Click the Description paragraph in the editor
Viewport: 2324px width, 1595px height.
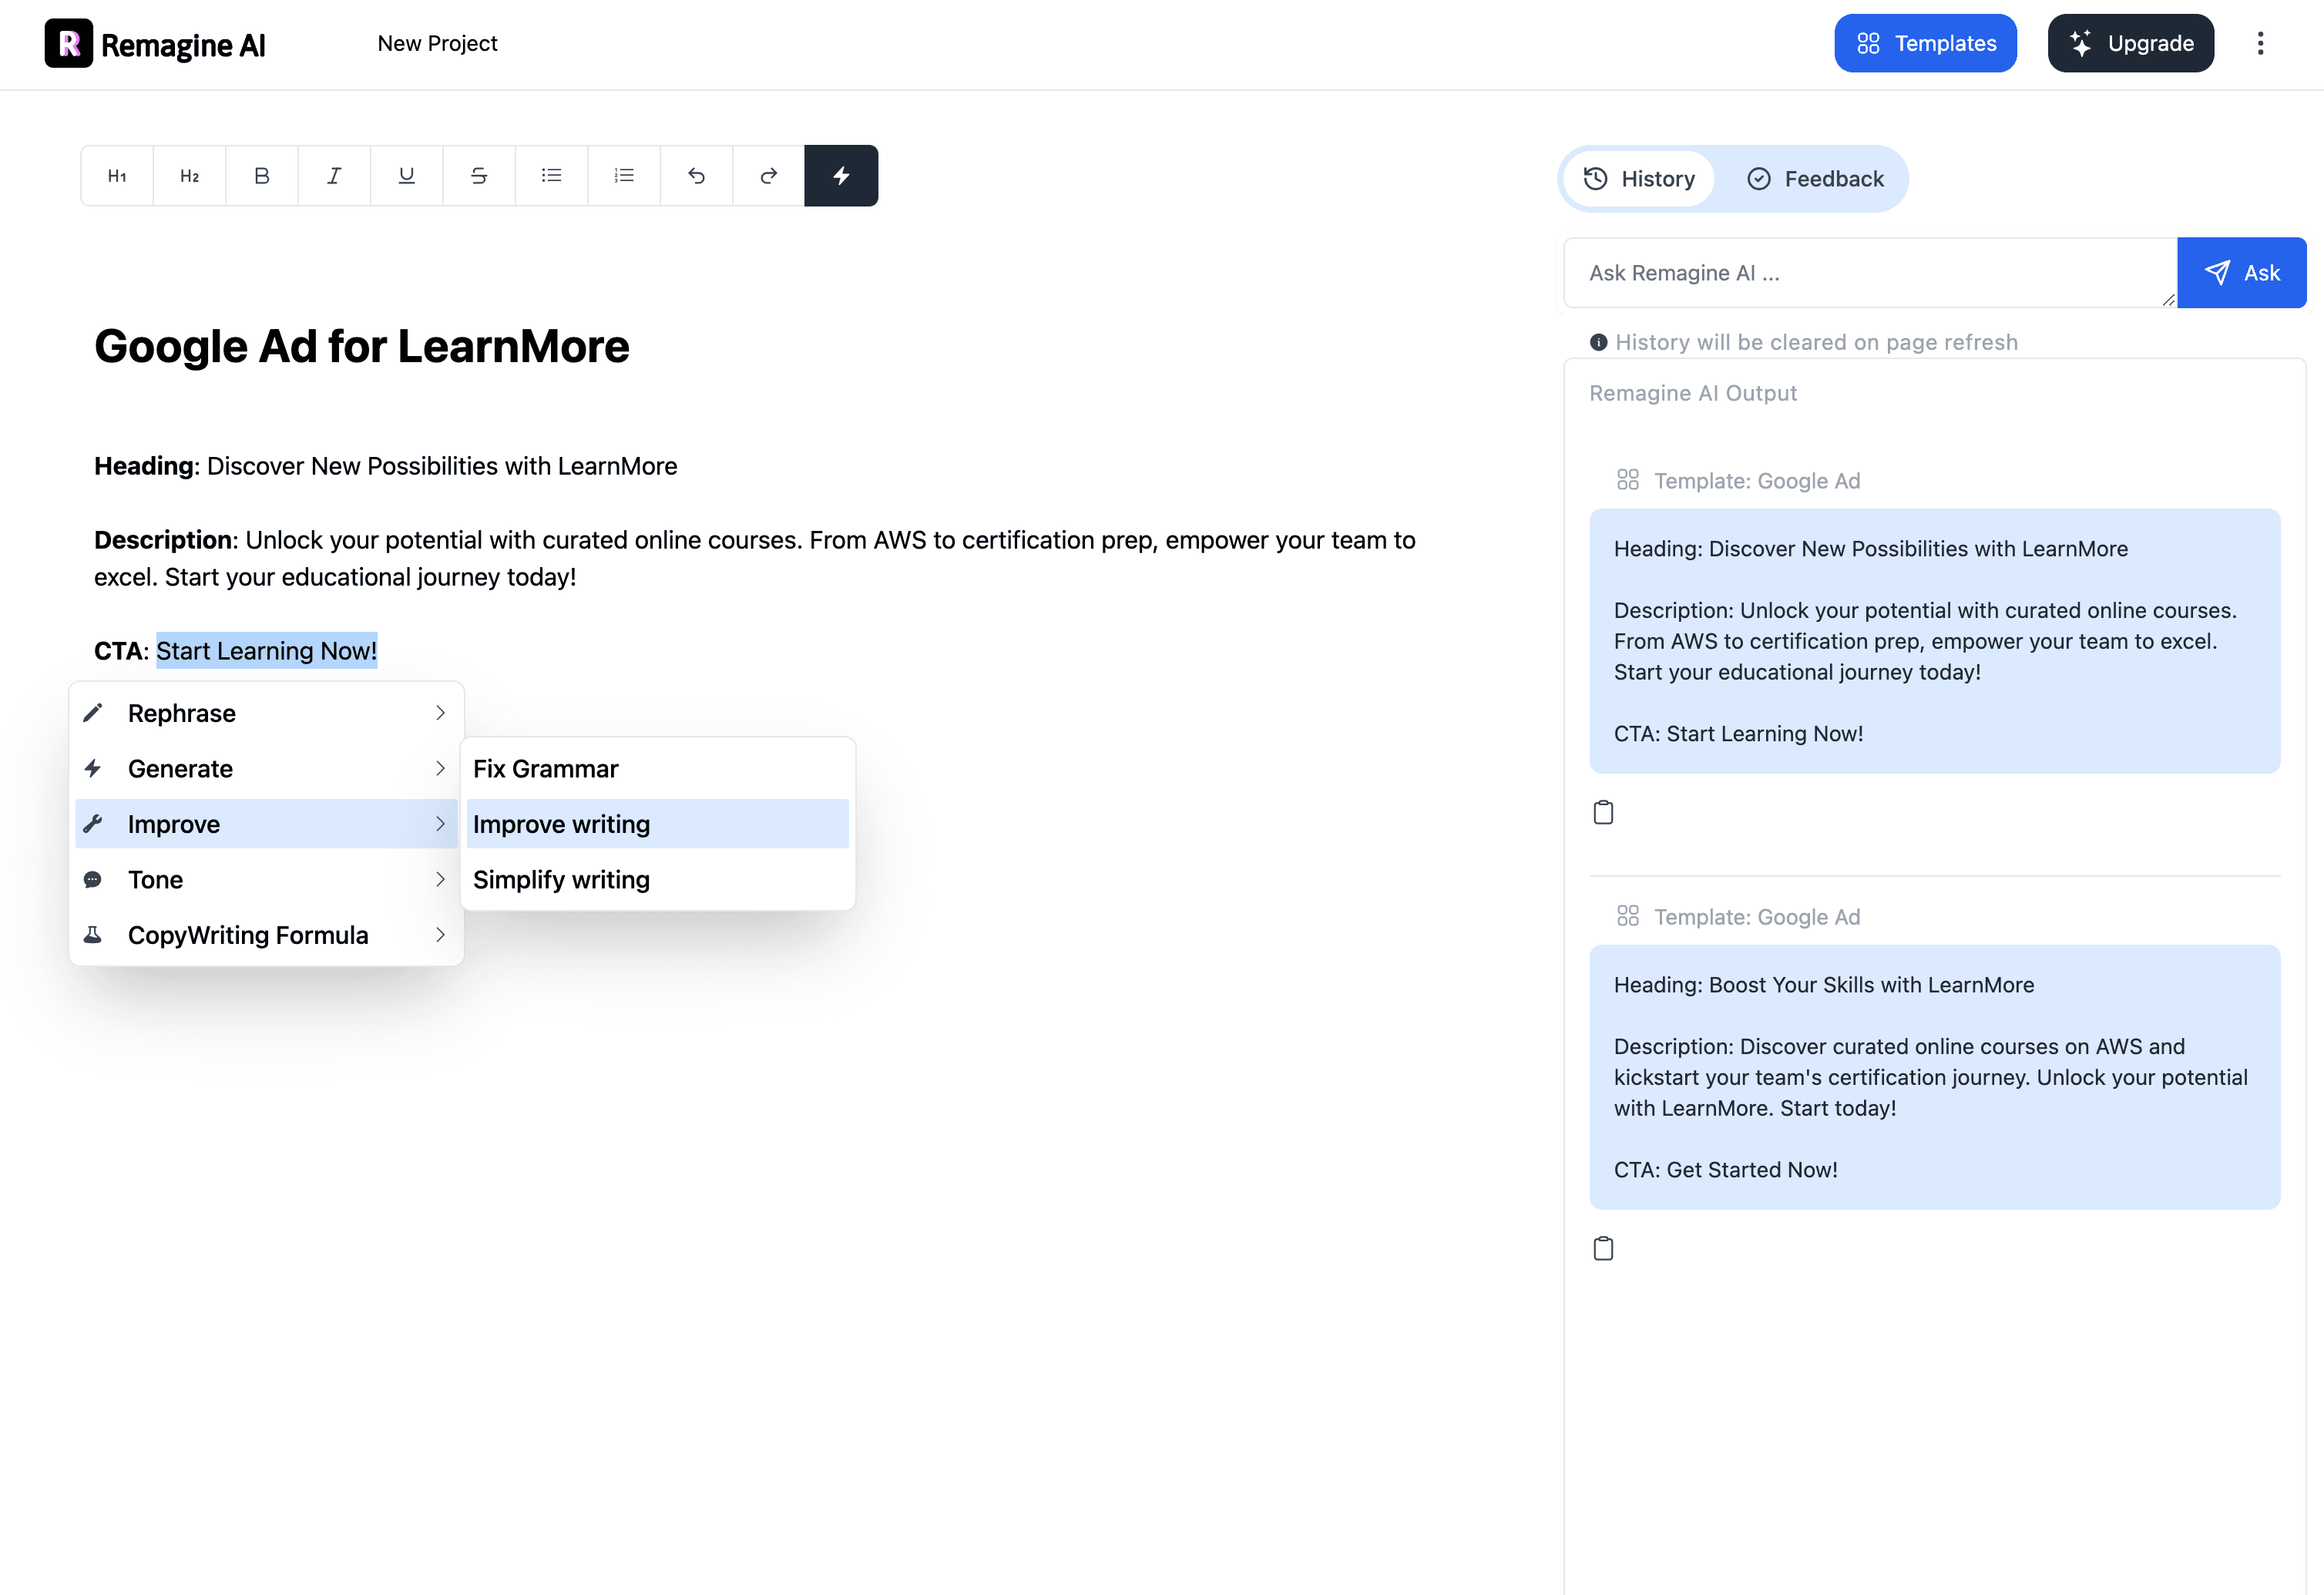755,558
